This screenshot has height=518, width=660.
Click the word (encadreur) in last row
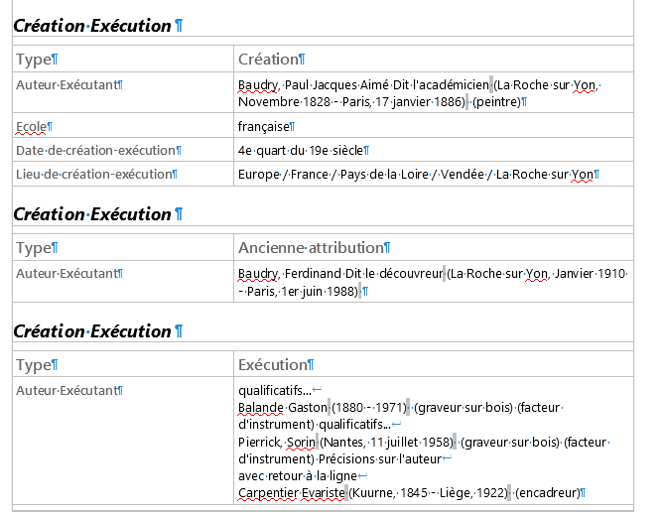tap(548, 493)
